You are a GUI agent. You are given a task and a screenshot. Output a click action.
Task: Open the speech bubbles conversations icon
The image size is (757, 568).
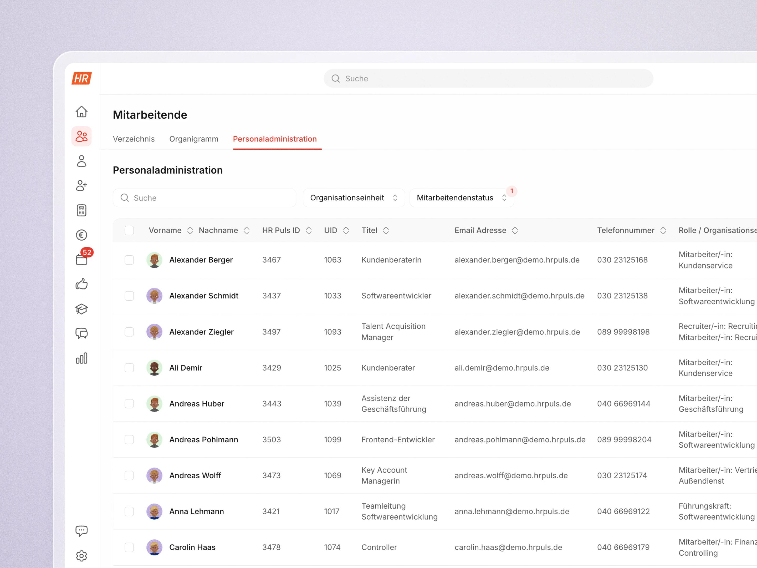81,333
